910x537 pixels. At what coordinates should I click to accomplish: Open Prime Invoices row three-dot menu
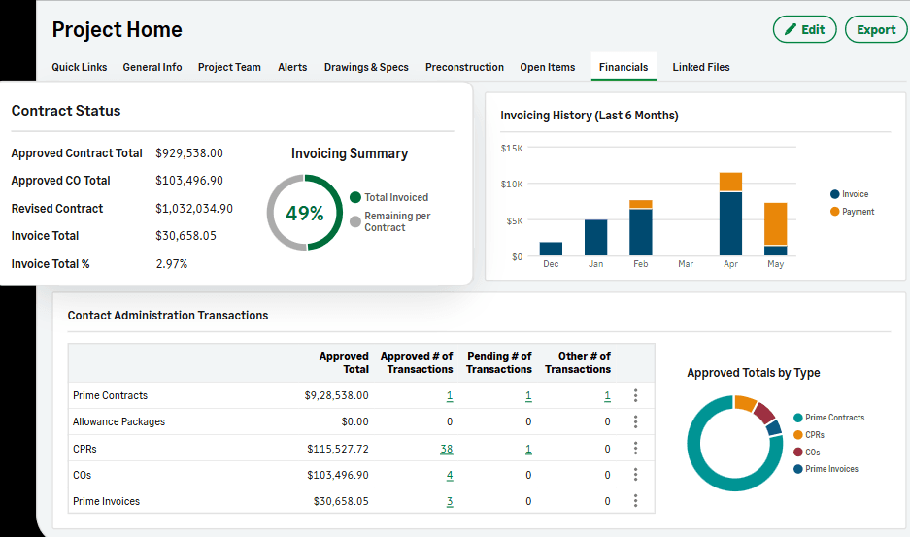pyautogui.click(x=635, y=500)
